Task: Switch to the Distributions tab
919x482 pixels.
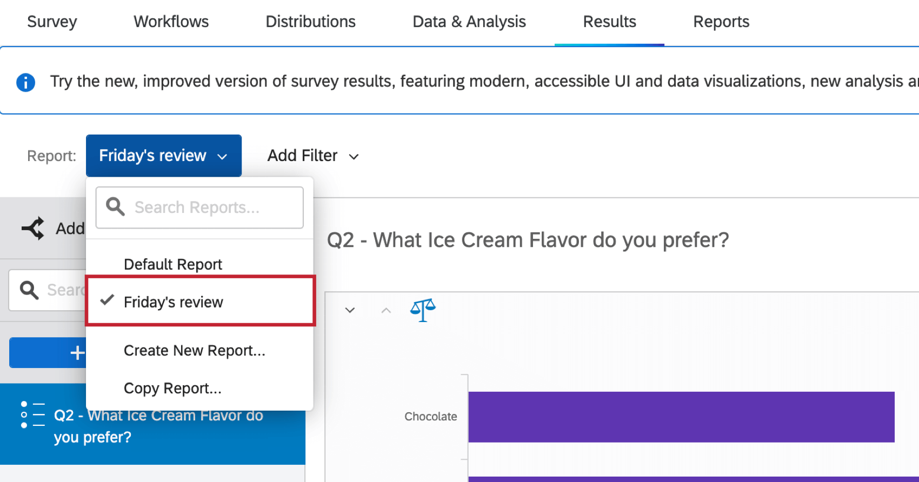Action: pyautogui.click(x=310, y=22)
